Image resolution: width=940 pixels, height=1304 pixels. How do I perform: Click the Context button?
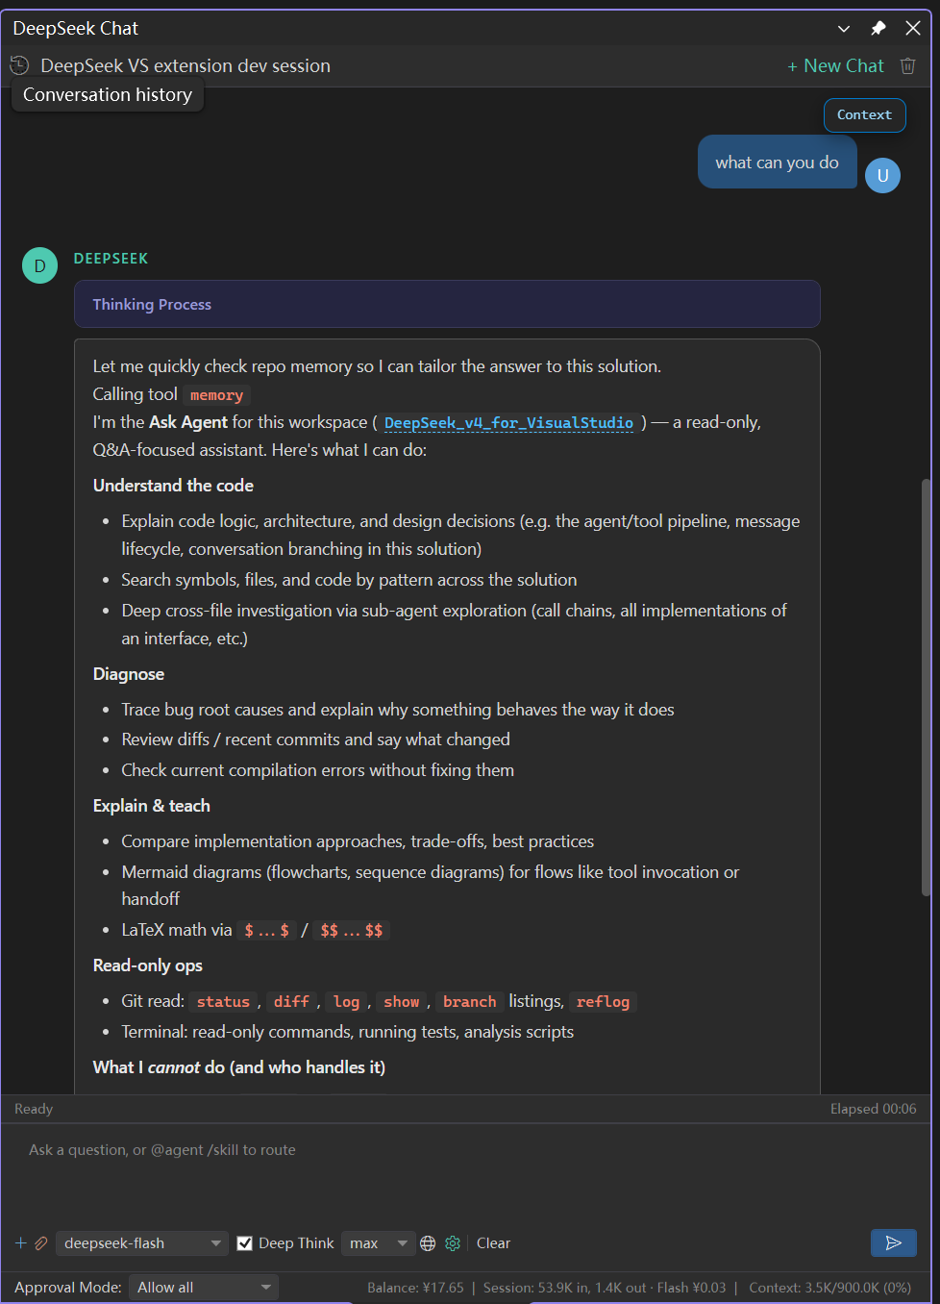click(x=864, y=114)
